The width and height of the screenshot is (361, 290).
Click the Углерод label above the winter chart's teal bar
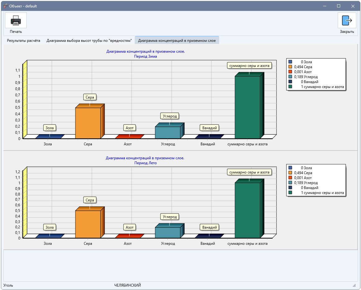click(x=170, y=116)
